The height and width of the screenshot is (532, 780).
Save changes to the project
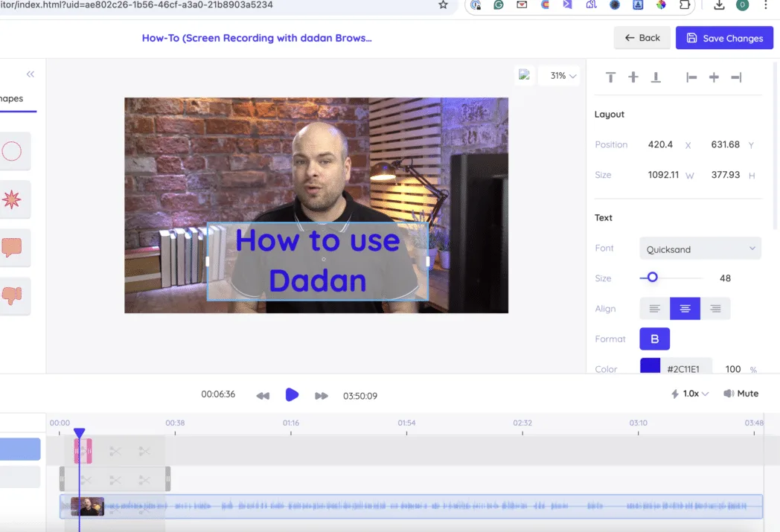724,37
